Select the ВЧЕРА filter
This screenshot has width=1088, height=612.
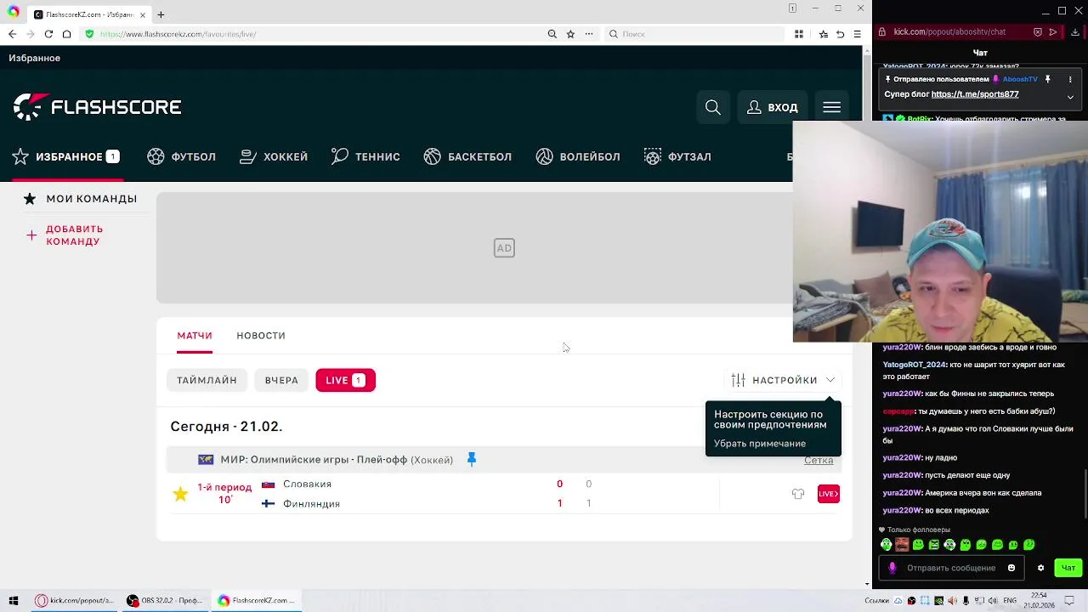tap(281, 380)
